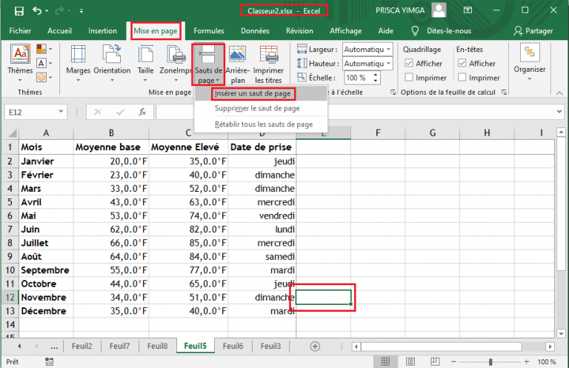Image resolution: width=569 pixels, height=368 pixels.
Task: Click the Sauts de page button
Action: 208,64
